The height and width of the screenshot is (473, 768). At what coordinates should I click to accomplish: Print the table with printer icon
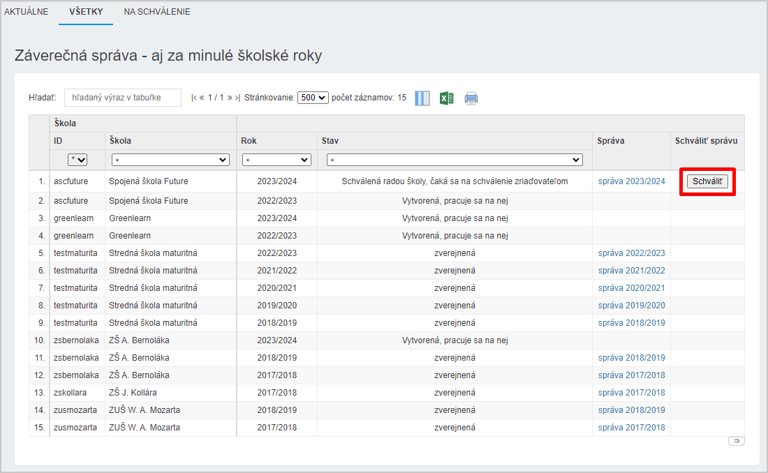[471, 98]
